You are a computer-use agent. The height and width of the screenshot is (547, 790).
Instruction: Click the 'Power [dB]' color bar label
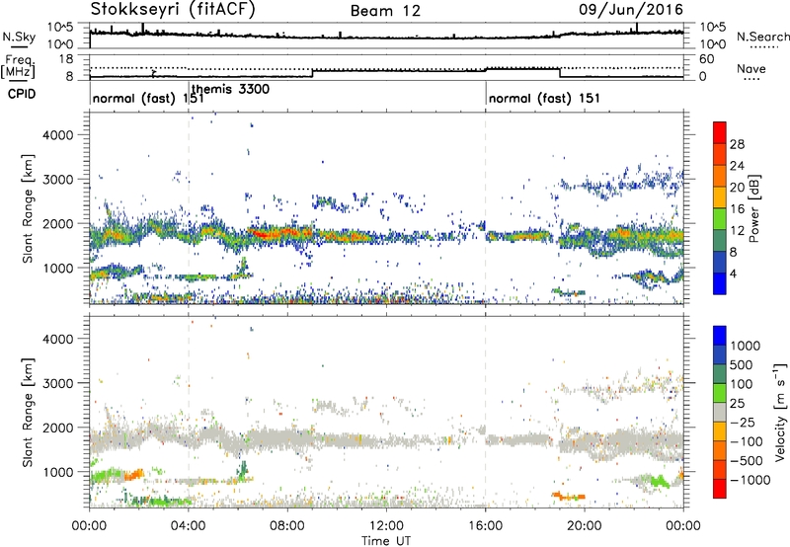click(x=753, y=208)
